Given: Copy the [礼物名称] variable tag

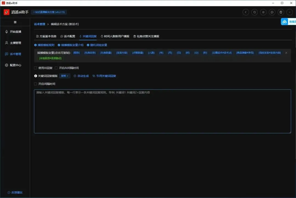Looking at the screenshot, I should (90, 53).
